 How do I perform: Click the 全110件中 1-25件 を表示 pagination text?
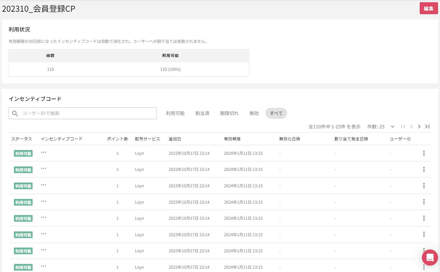pos(334,127)
